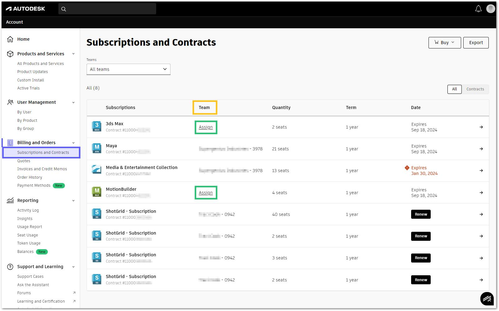Open Token Usage report
This screenshot has height=311, width=499.
pyautogui.click(x=29, y=243)
